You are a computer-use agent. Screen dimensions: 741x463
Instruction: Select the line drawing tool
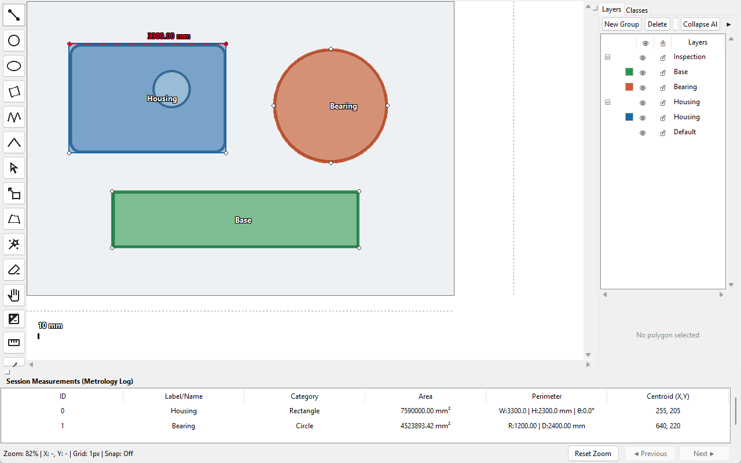click(14, 14)
